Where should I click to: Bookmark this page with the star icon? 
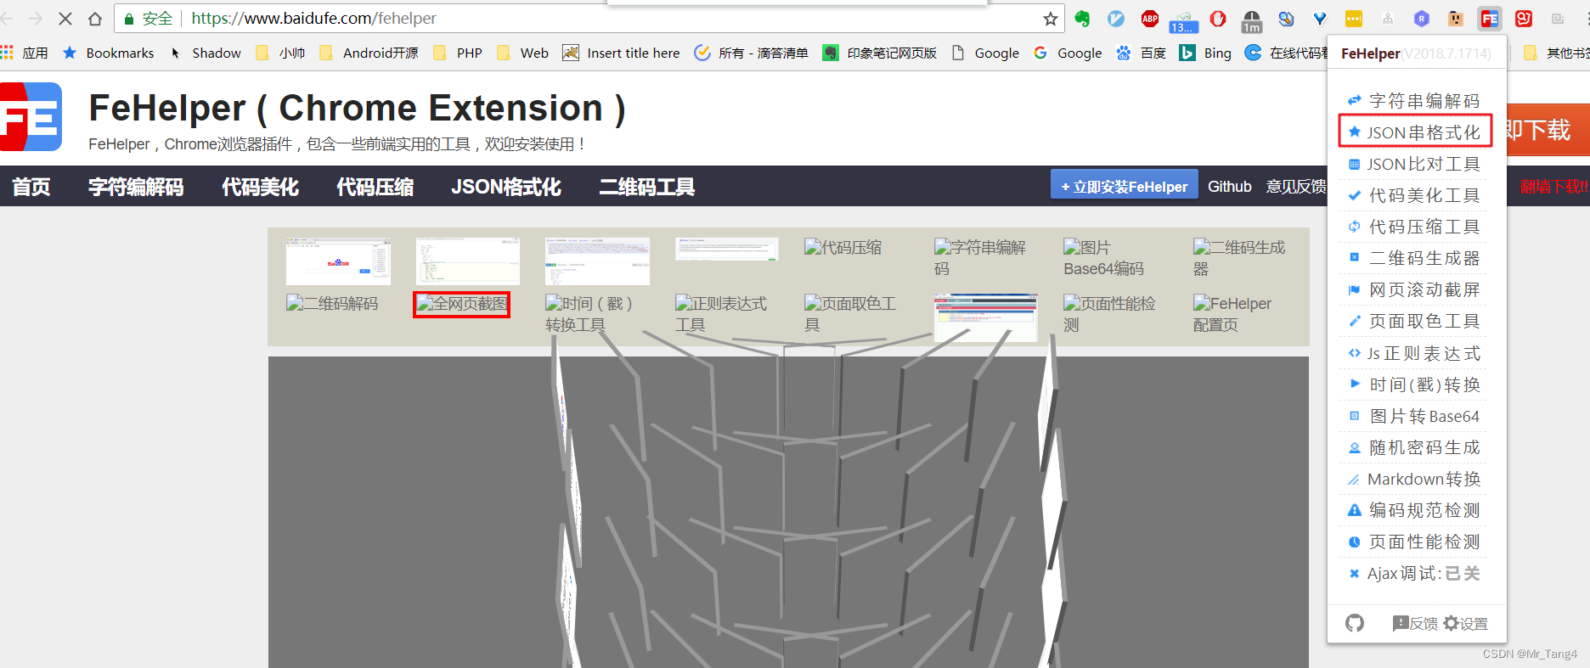coord(1051,19)
